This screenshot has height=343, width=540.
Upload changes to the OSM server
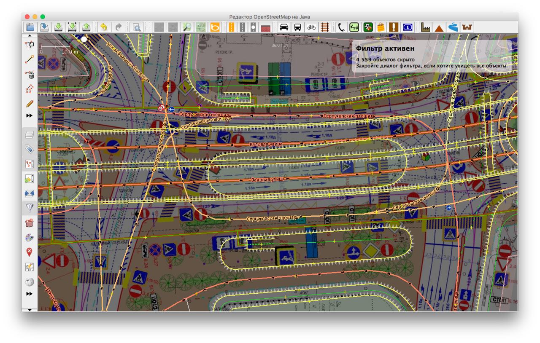[x=86, y=27]
